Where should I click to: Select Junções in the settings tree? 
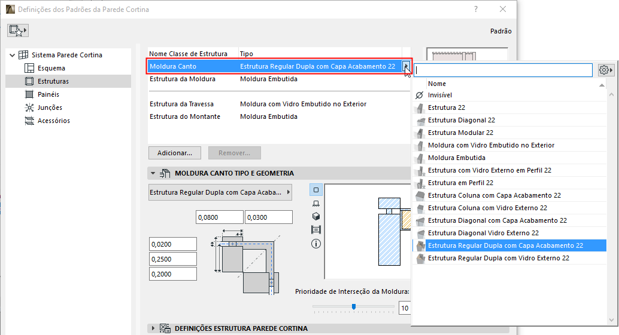click(50, 107)
